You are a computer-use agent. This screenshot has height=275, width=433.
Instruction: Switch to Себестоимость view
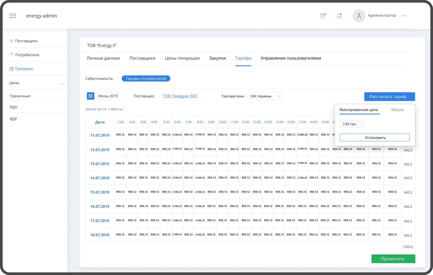coord(99,79)
